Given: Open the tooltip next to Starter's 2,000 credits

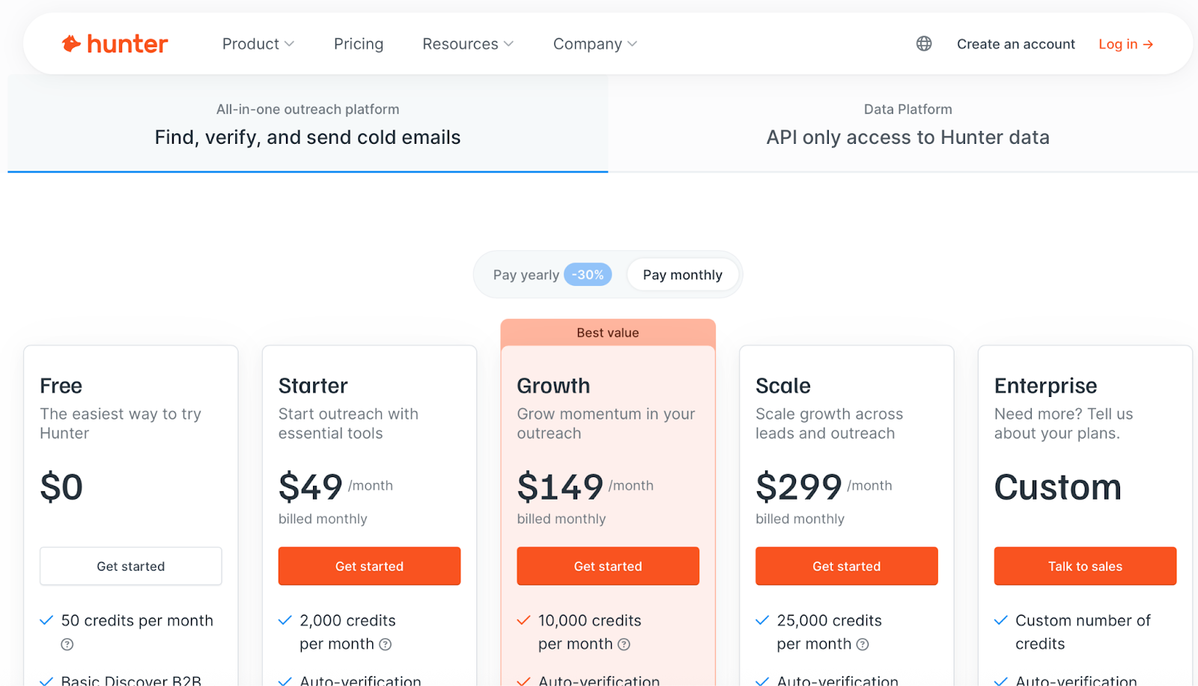Looking at the screenshot, I should pyautogui.click(x=385, y=644).
